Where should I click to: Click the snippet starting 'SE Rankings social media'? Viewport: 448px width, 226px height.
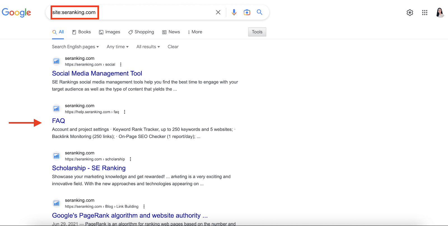coord(145,86)
